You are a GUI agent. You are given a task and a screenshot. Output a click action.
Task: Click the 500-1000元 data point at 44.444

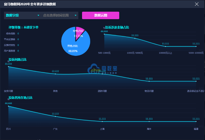[x=104, y=34]
